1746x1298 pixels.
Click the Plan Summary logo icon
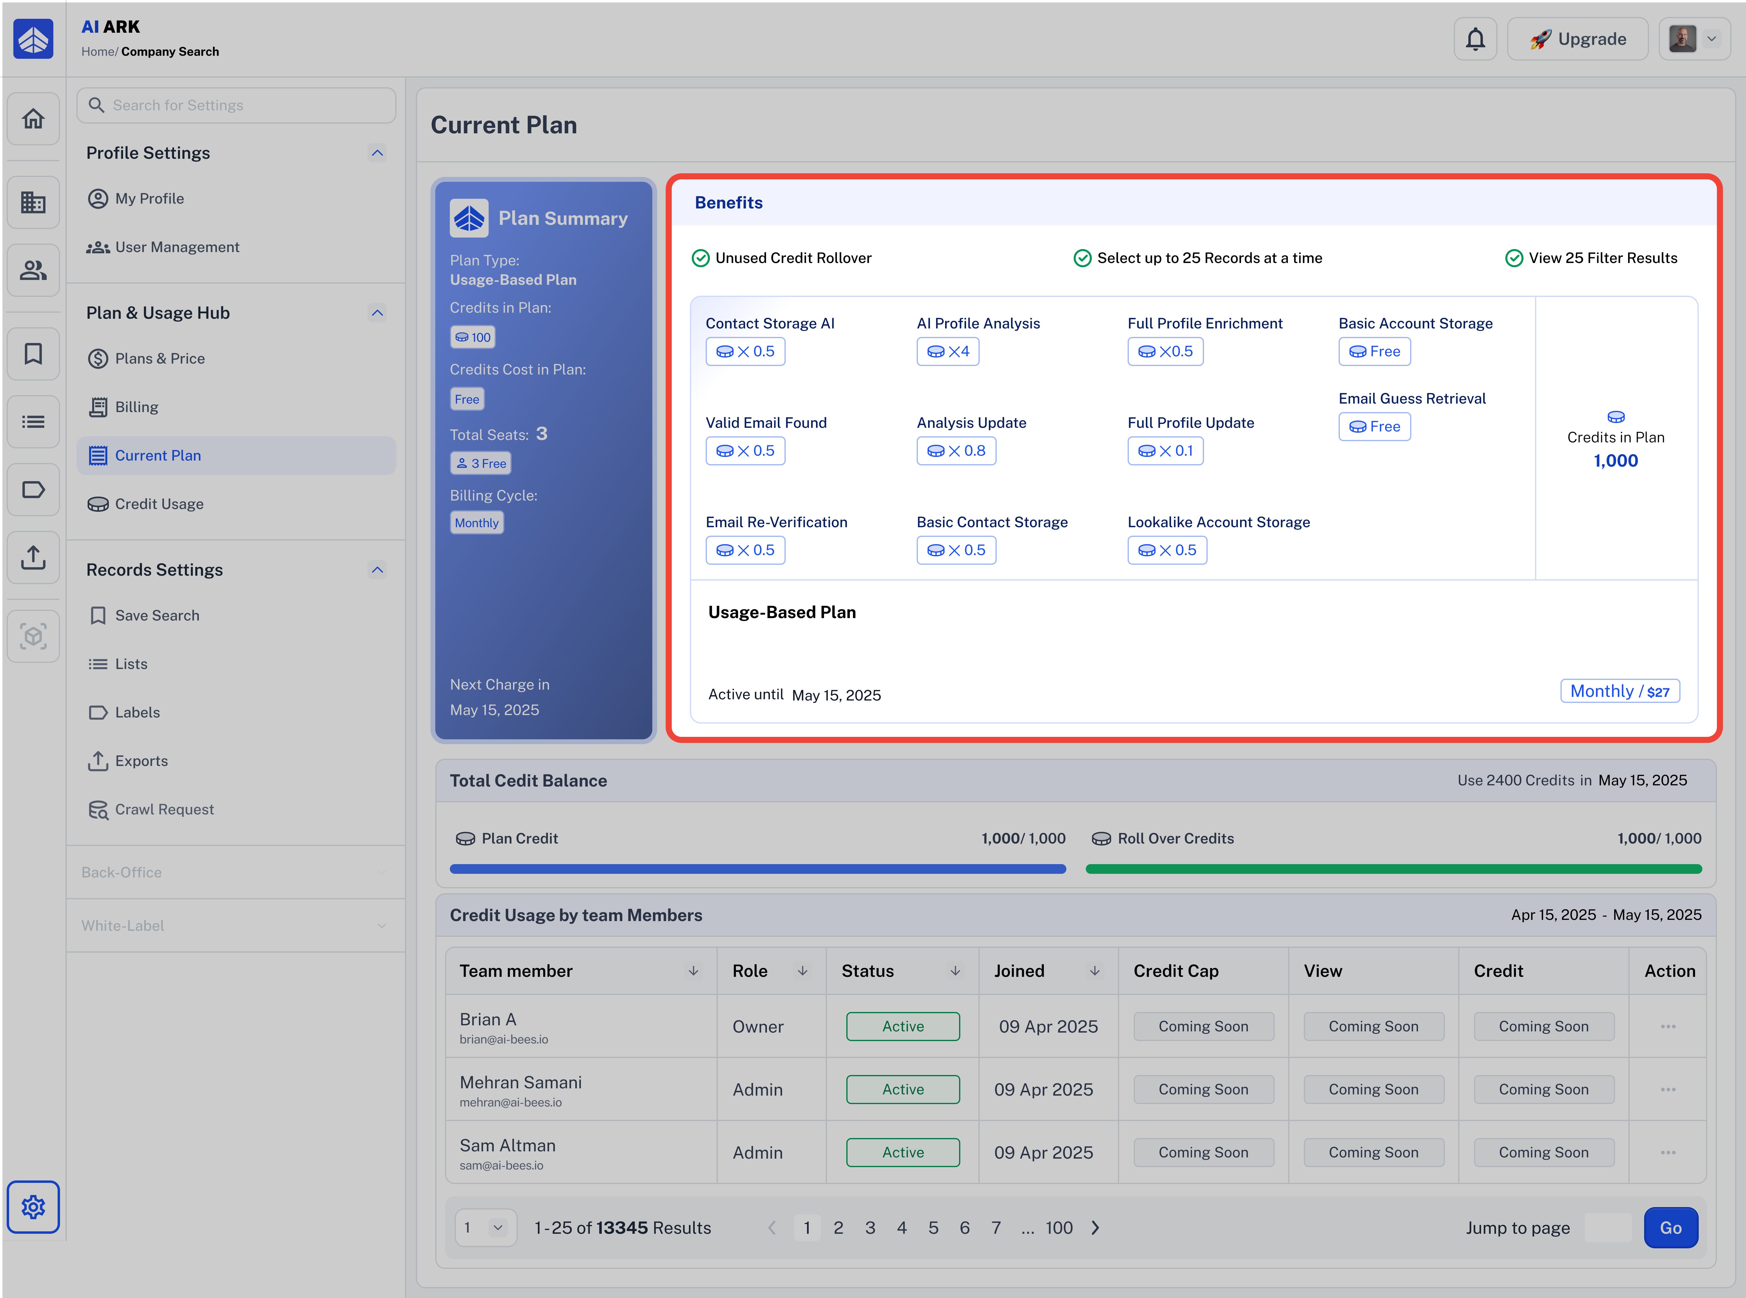[469, 218]
